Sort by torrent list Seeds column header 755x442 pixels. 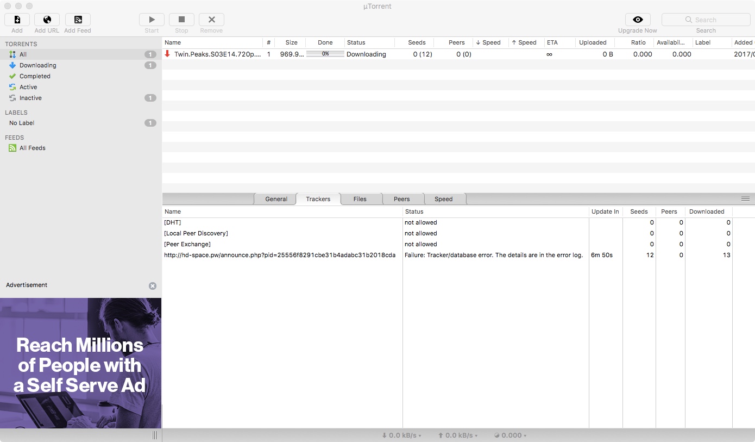[414, 42]
